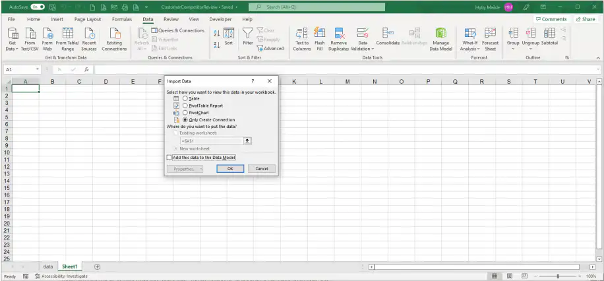Expand the Name Box dropdown
This screenshot has width=604, height=281.
tap(38, 69)
